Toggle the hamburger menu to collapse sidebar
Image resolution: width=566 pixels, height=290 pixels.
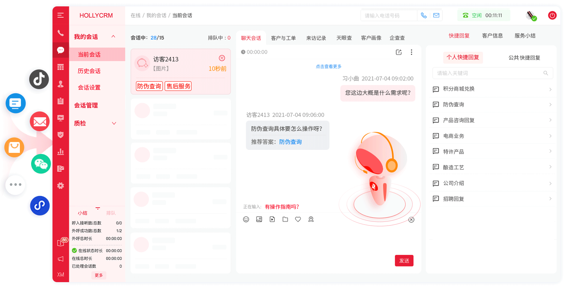point(60,15)
